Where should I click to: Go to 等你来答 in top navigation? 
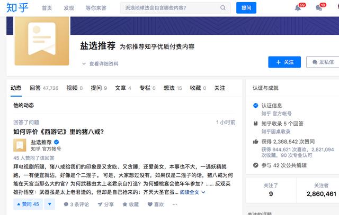tap(96, 8)
